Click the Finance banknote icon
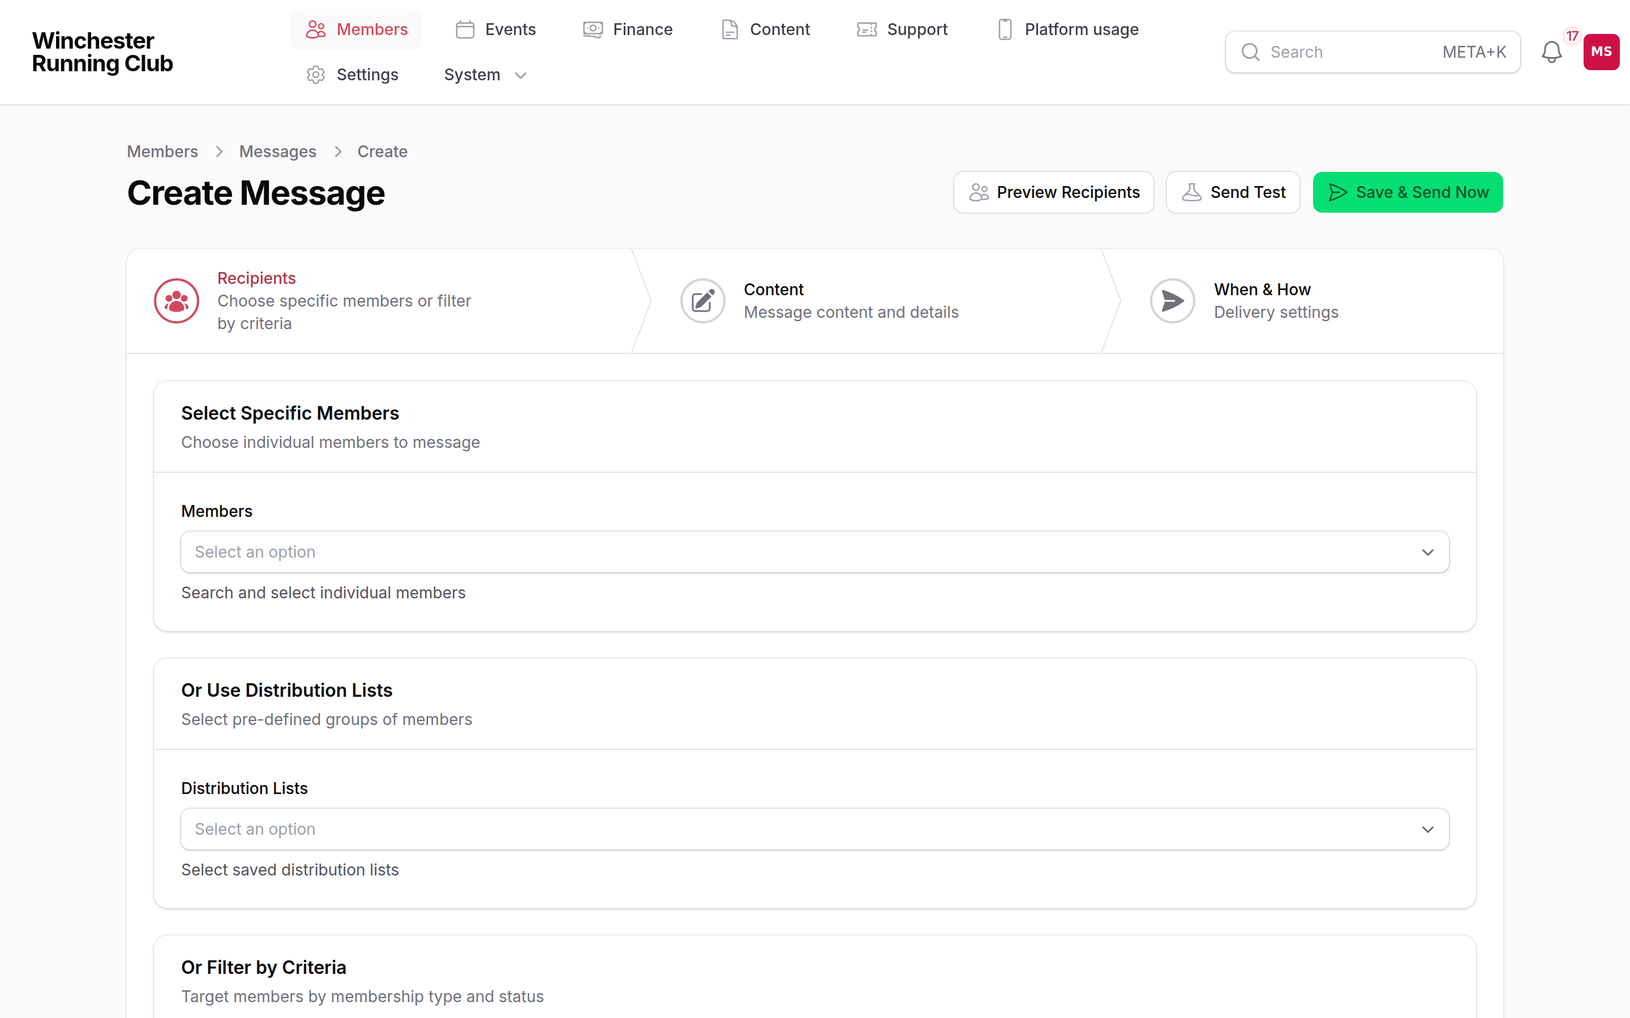 click(593, 29)
